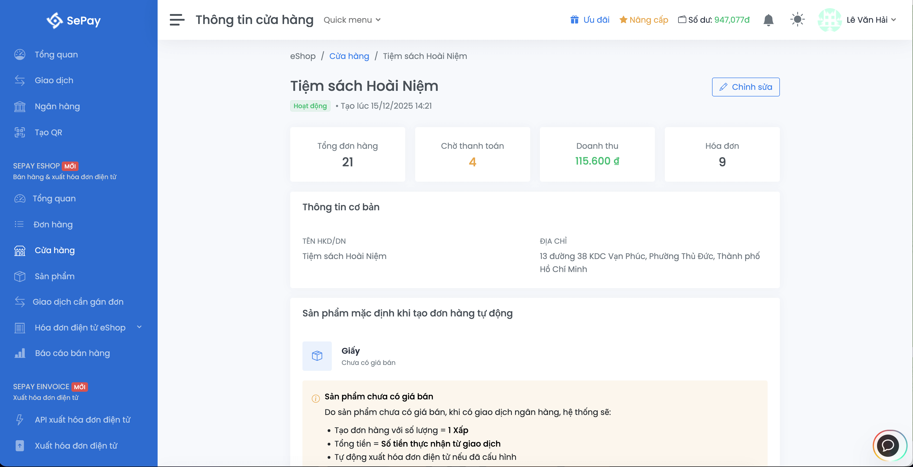Click the Ưu đãi gift icon

(574, 19)
